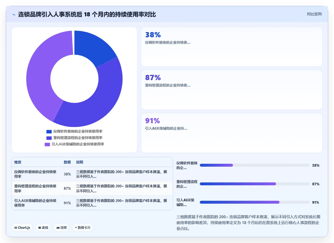334x243 pixels.
Task: Click the 91% value in the table
Action: [67, 203]
